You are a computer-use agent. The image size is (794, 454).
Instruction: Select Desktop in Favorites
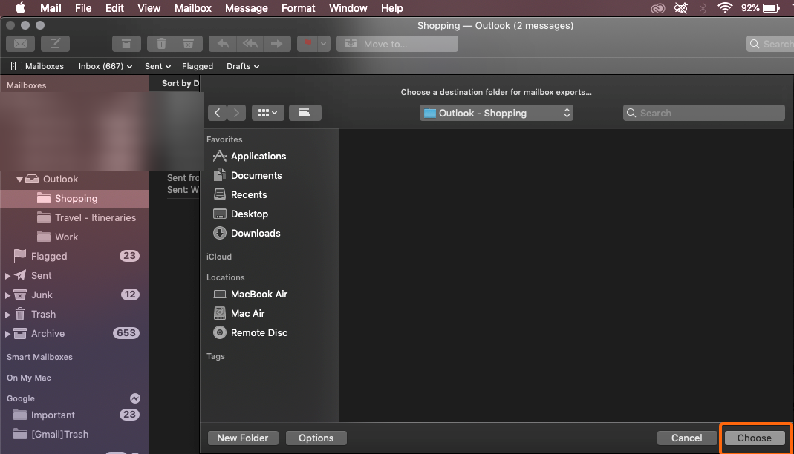pos(249,214)
